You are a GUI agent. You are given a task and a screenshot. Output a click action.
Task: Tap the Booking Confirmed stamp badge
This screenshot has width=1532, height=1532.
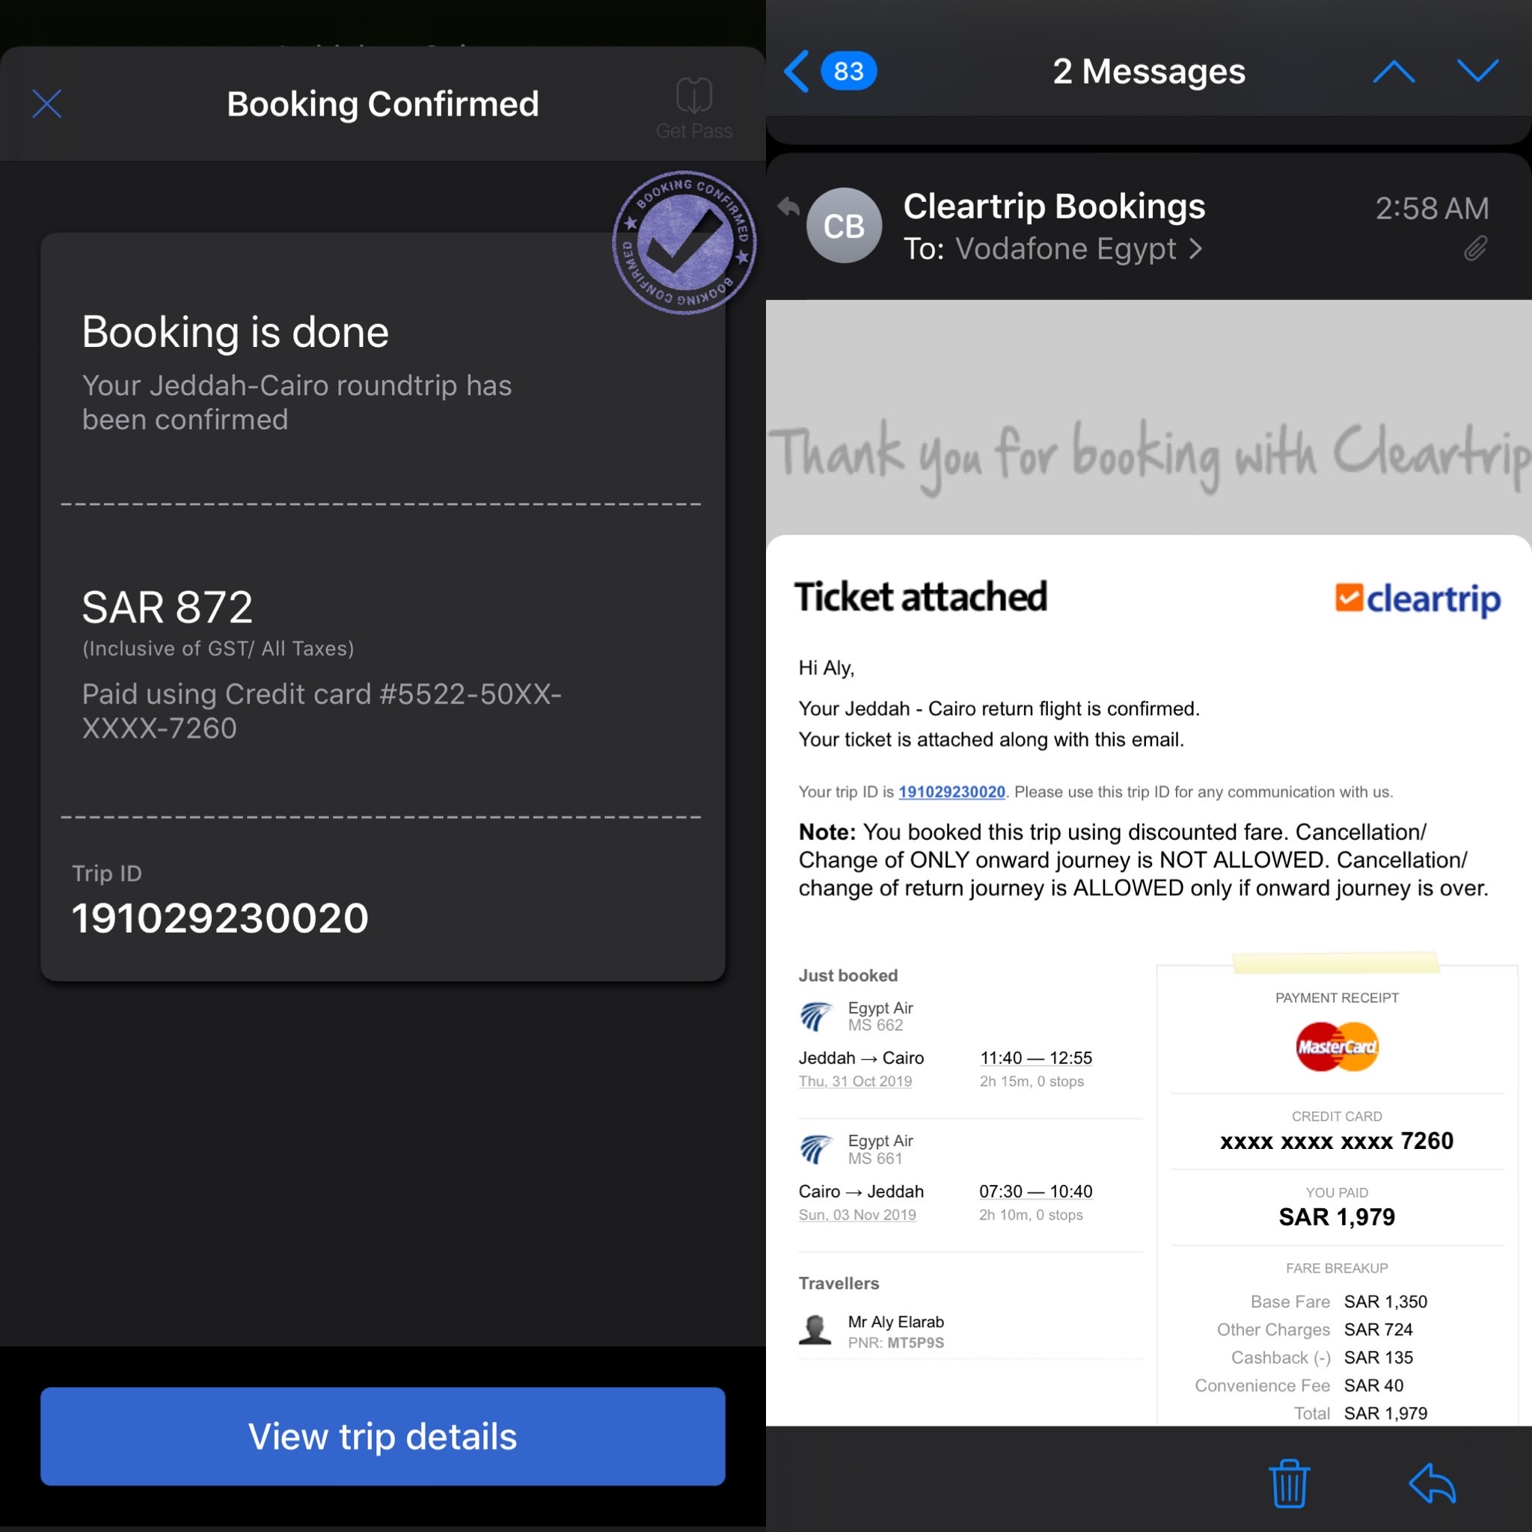coord(684,242)
